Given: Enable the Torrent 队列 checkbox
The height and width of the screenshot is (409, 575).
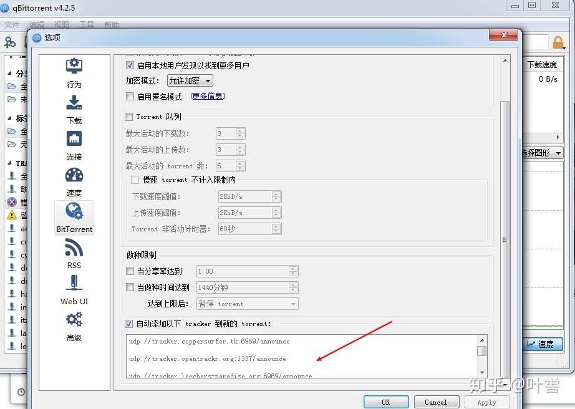Looking at the screenshot, I should (128, 117).
